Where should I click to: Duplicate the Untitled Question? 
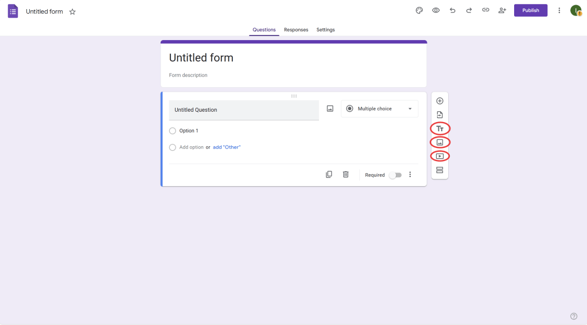pos(329,174)
